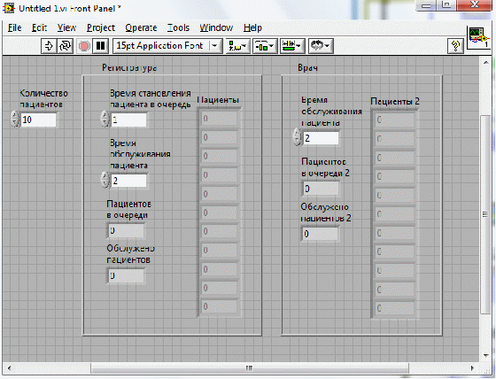Viewport: 496px width, 379px height.
Task: Open the Resize Objects toolbar menu
Action: tap(292, 46)
